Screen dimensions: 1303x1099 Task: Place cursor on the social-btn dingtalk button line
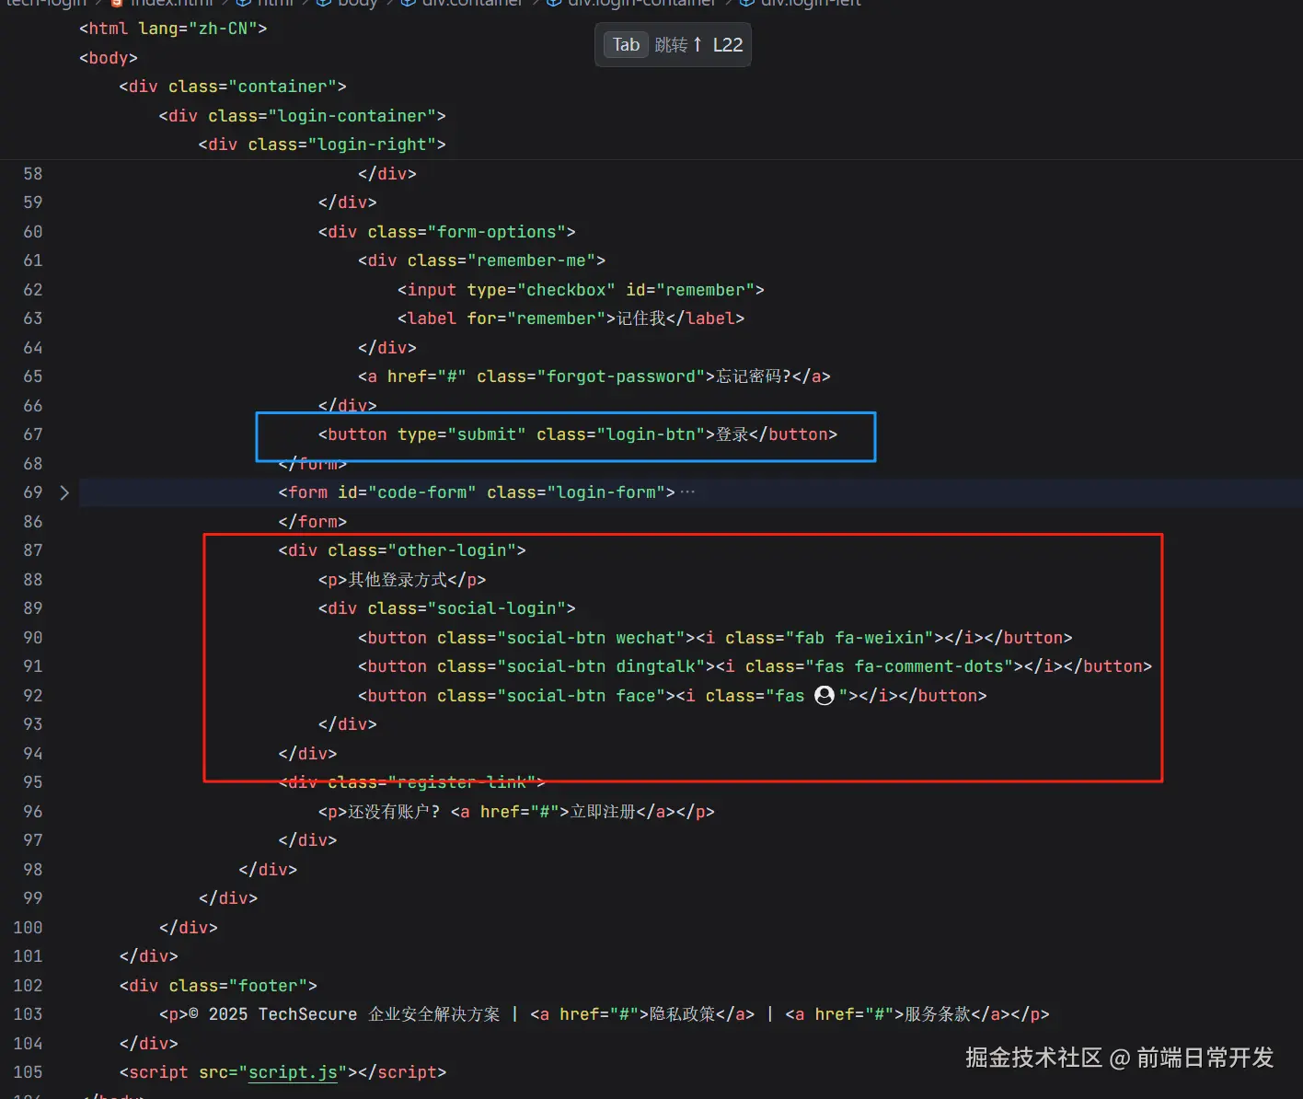click(755, 666)
